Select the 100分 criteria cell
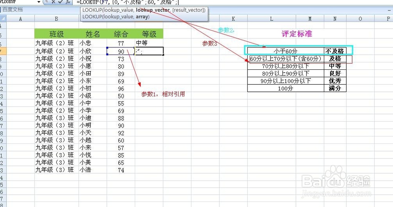The width and height of the screenshot is (393, 207). coord(286,88)
